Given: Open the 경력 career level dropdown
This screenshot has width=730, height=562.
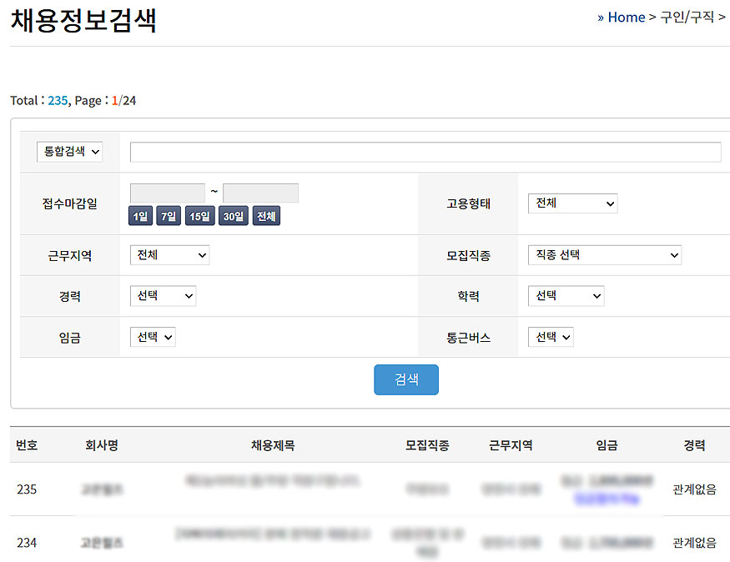Looking at the screenshot, I should tap(163, 295).
